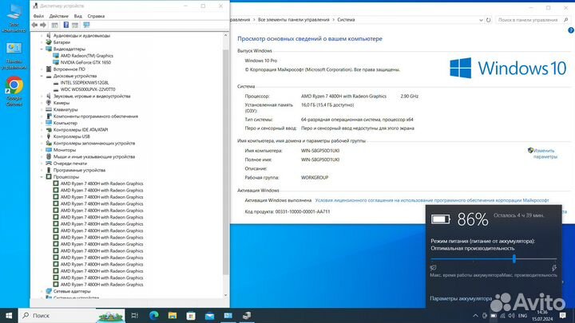Expand Аудиовходы и аудиовыходы node
The image size is (575, 323).
pyautogui.click(x=42, y=36)
